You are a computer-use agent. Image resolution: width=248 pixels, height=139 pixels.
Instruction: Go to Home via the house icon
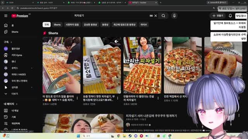6,25
